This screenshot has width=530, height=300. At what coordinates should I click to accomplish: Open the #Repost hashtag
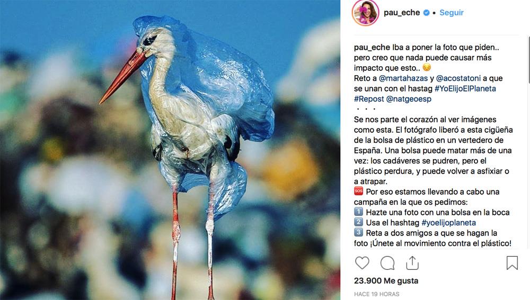(x=369, y=99)
